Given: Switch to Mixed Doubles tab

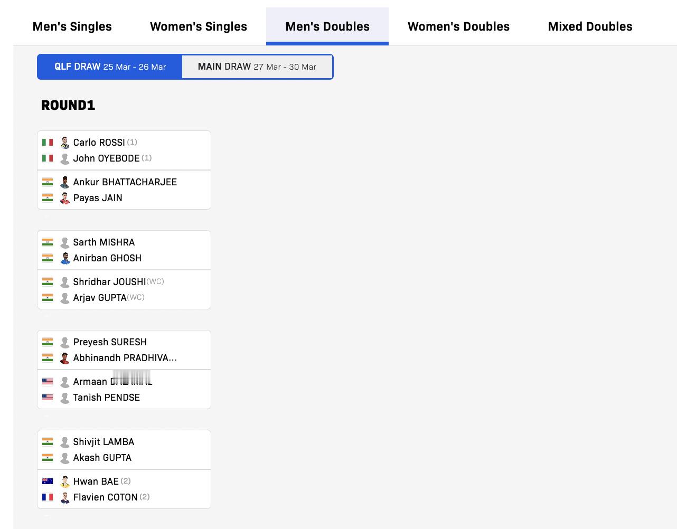Looking at the screenshot, I should click(x=590, y=26).
